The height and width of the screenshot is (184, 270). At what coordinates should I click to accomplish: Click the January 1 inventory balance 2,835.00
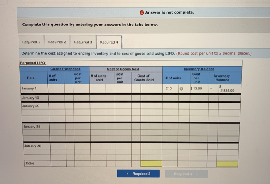tap(227, 91)
